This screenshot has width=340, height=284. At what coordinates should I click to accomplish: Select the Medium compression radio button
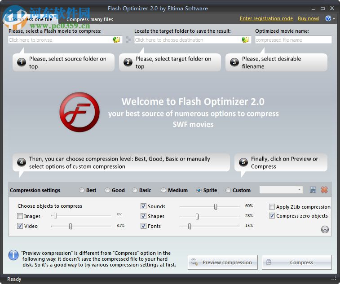(x=163, y=190)
